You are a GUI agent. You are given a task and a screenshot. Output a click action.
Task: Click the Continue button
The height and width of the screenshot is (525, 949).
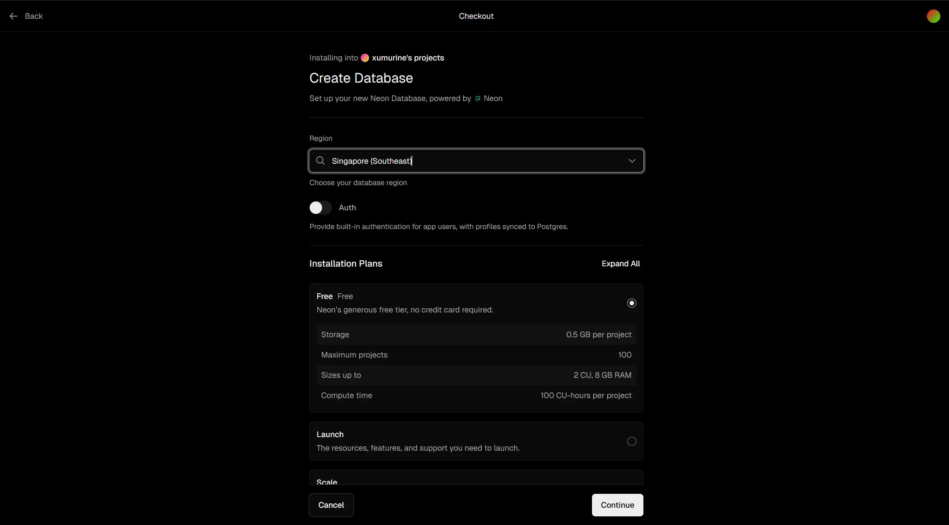tap(617, 505)
